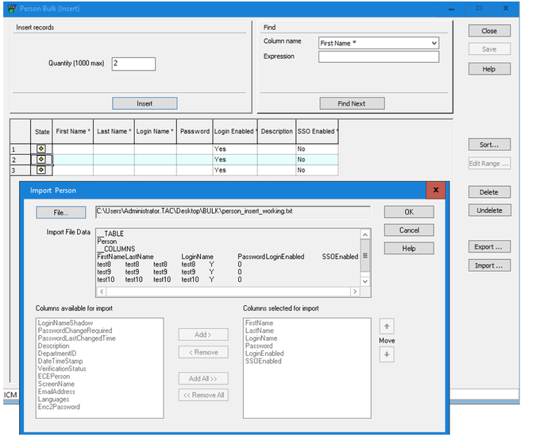Click Login Enabled 'Yes' cell in row 2
The image size is (536, 437).
235,160
